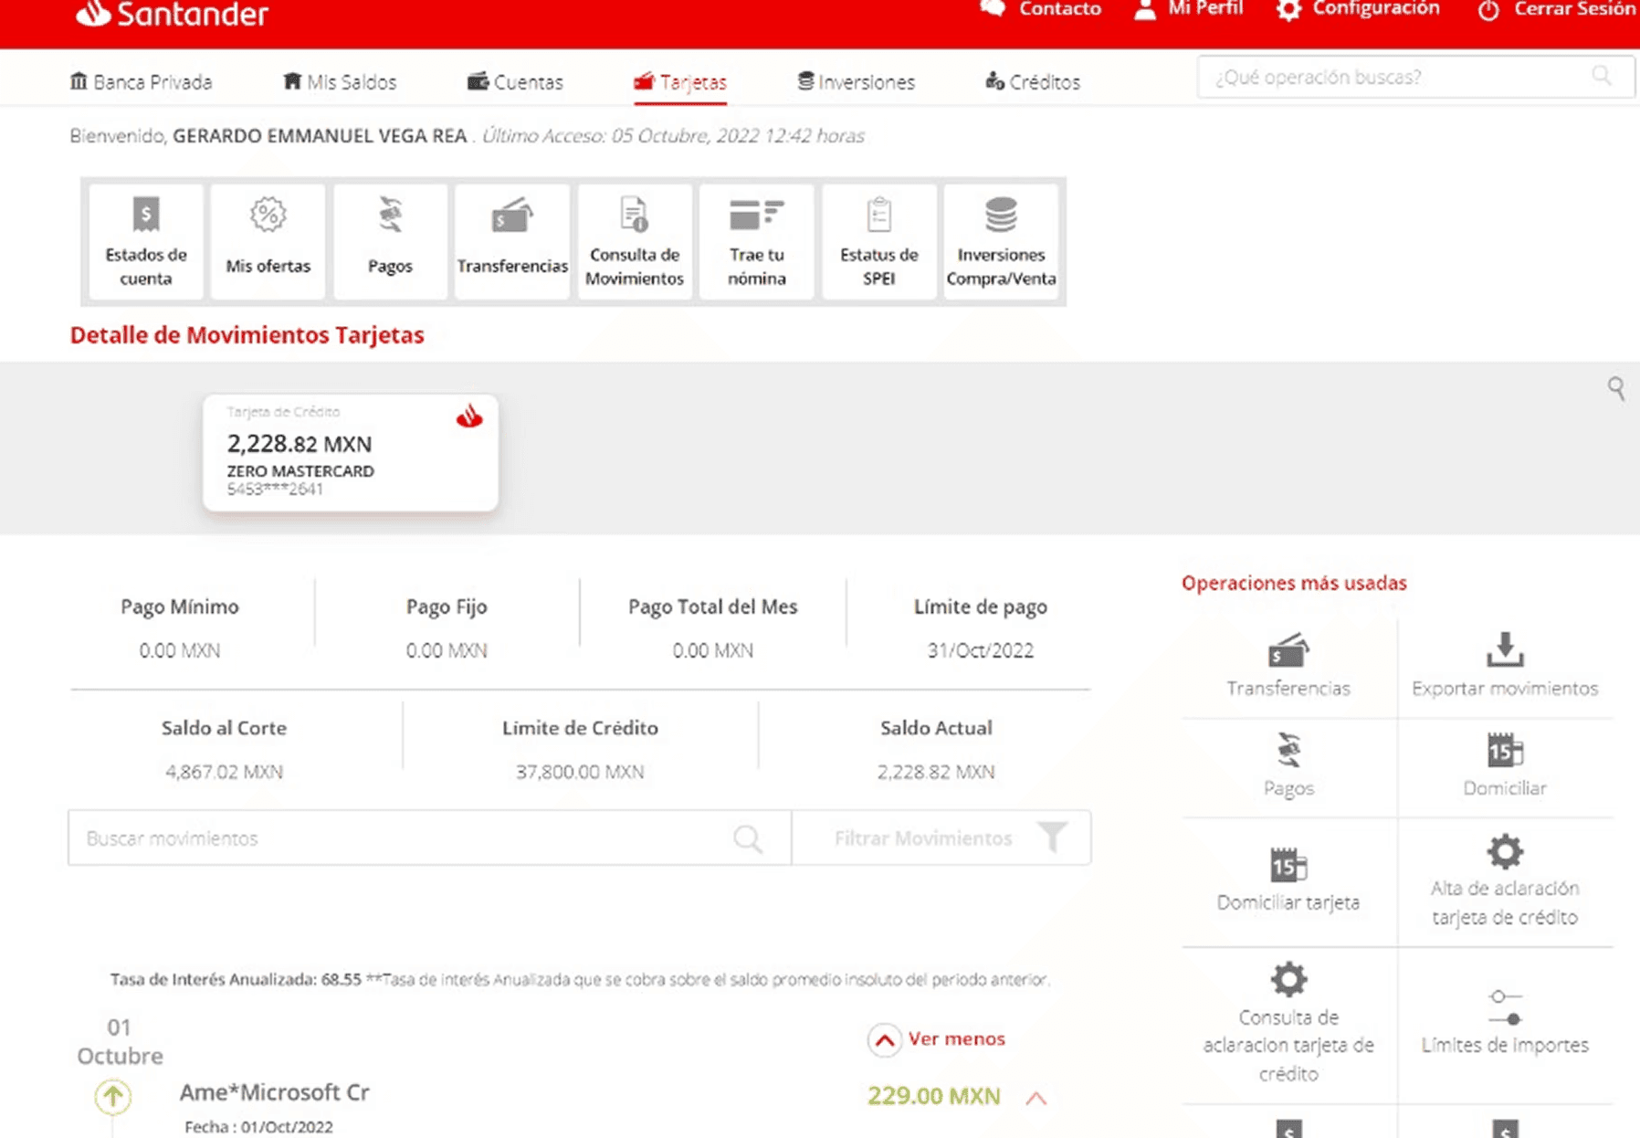Click Ame*Microsoft Cr movement name

click(274, 1092)
